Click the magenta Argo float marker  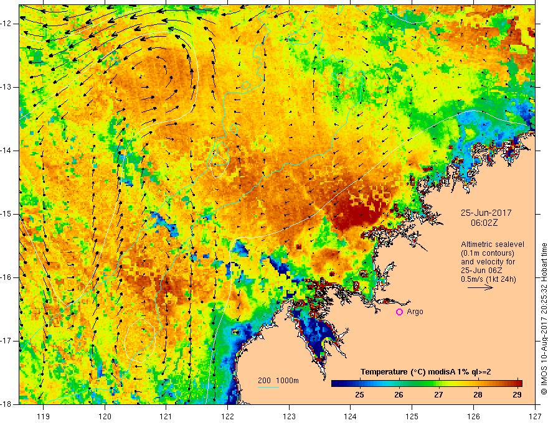point(399,312)
